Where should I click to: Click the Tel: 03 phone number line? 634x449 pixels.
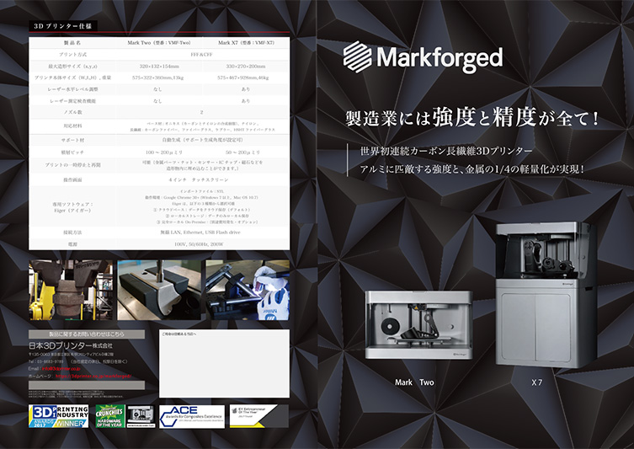click(77, 361)
